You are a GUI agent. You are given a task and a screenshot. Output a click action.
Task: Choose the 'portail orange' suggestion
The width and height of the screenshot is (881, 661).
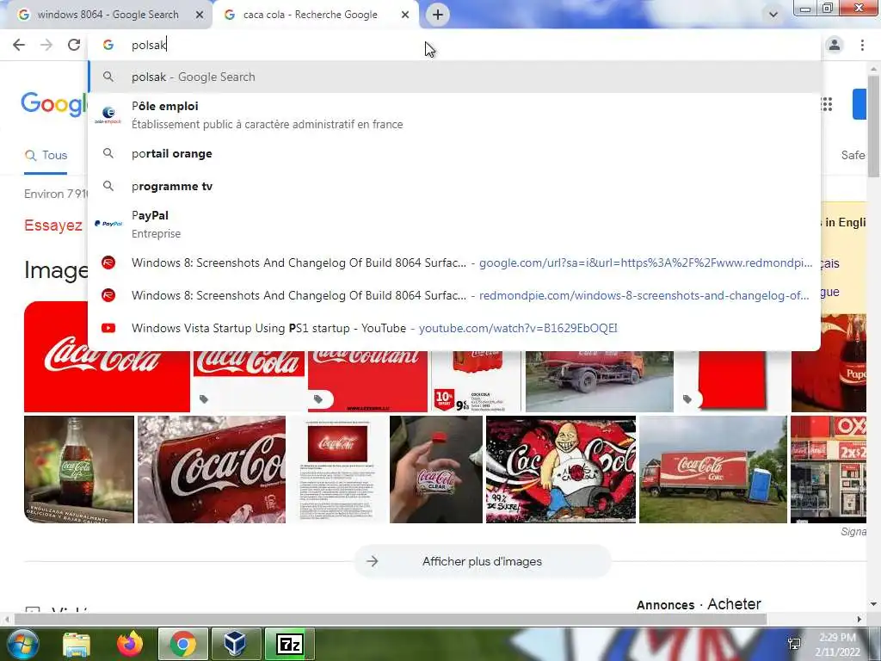pyautogui.click(x=454, y=153)
